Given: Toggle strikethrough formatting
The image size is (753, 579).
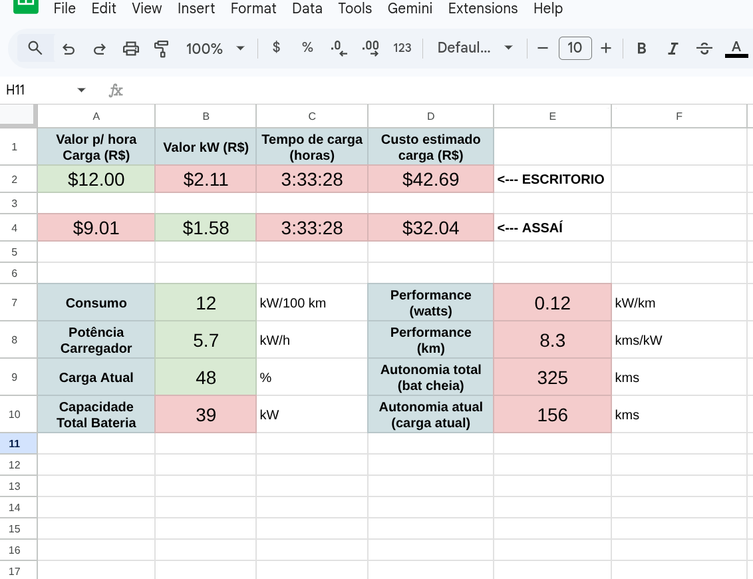Looking at the screenshot, I should pos(704,48).
